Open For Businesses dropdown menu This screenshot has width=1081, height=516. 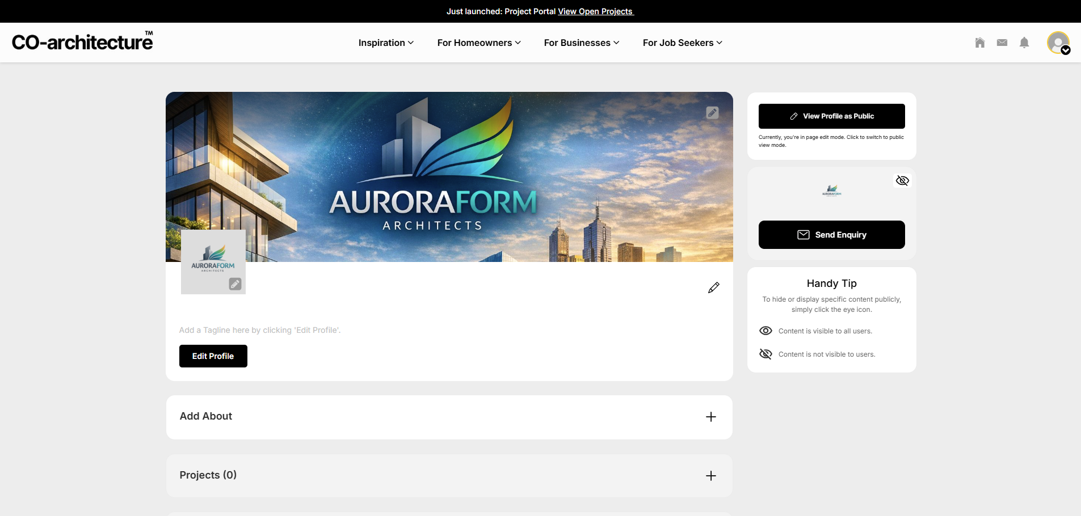click(x=582, y=43)
